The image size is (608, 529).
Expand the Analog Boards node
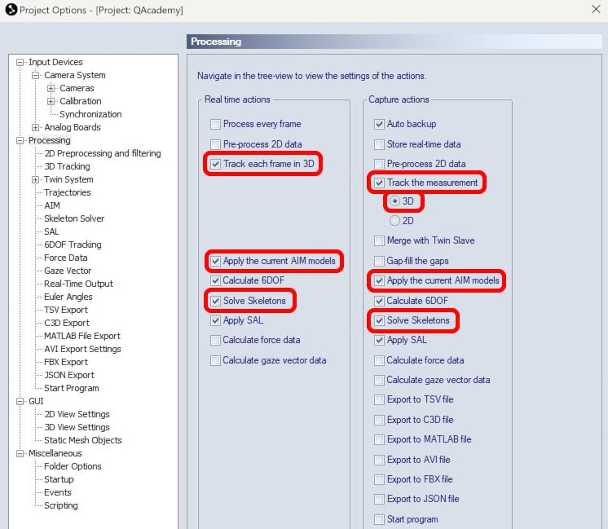pos(36,127)
